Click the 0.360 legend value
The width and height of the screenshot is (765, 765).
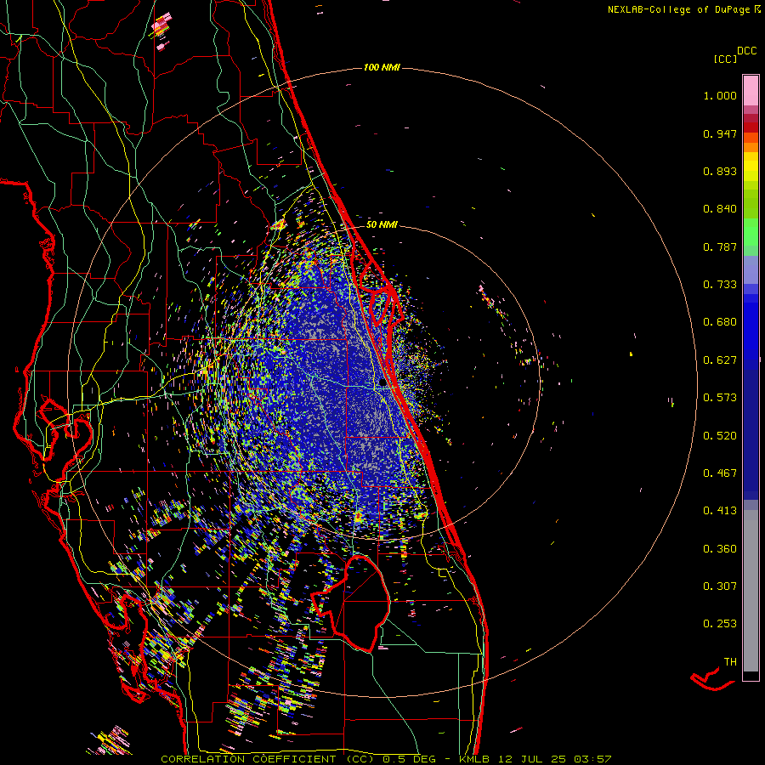pos(720,549)
